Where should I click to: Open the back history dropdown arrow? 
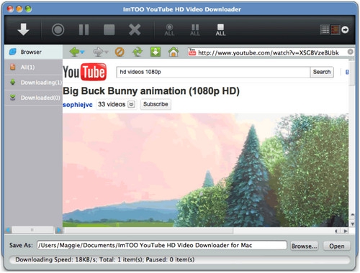pos(82,52)
